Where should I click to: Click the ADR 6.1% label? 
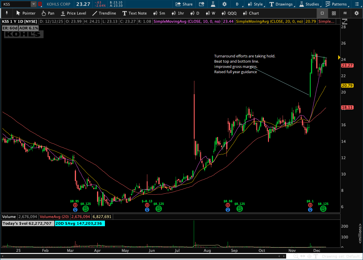[x=29, y=28]
